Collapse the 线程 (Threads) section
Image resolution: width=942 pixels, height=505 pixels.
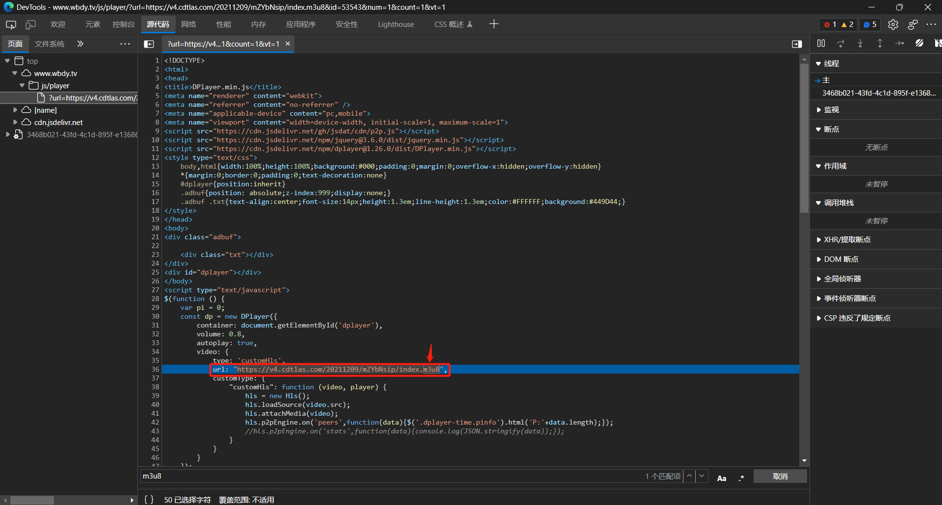(876, 63)
